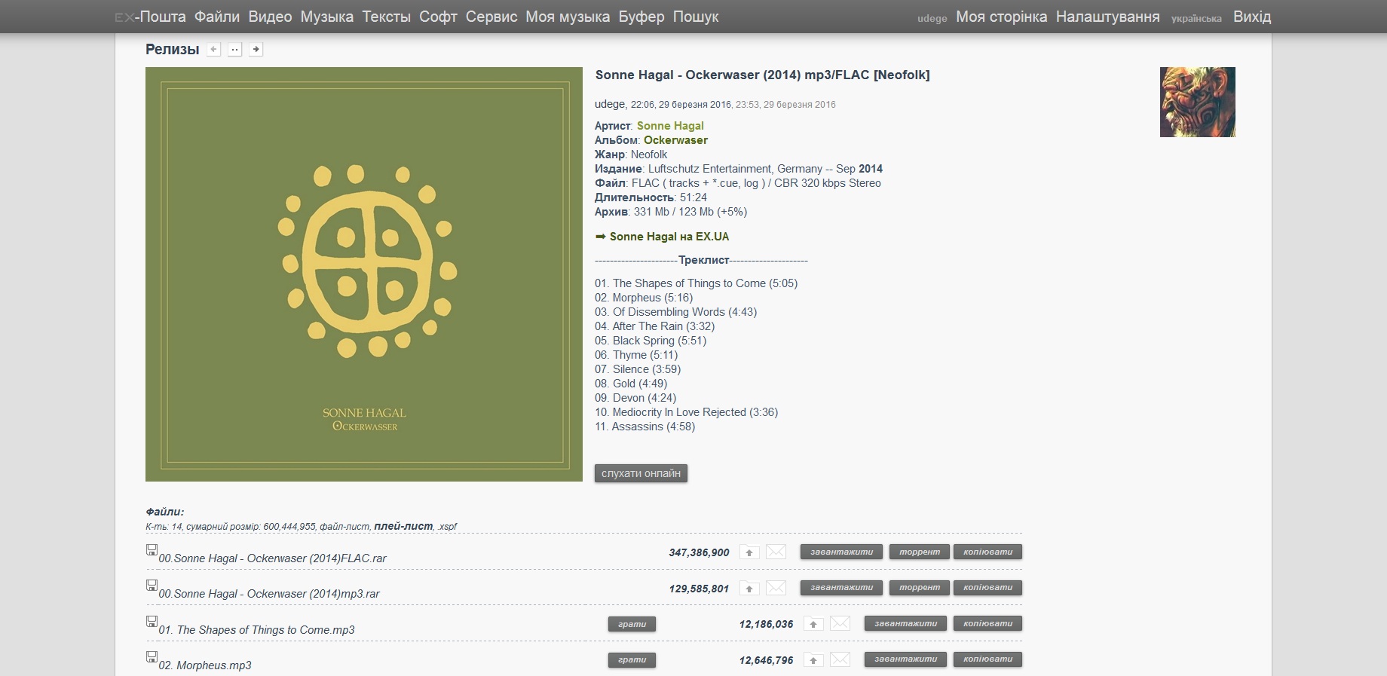Go to the next release arrow
Viewport: 1387px width, 676px height.
(x=256, y=50)
